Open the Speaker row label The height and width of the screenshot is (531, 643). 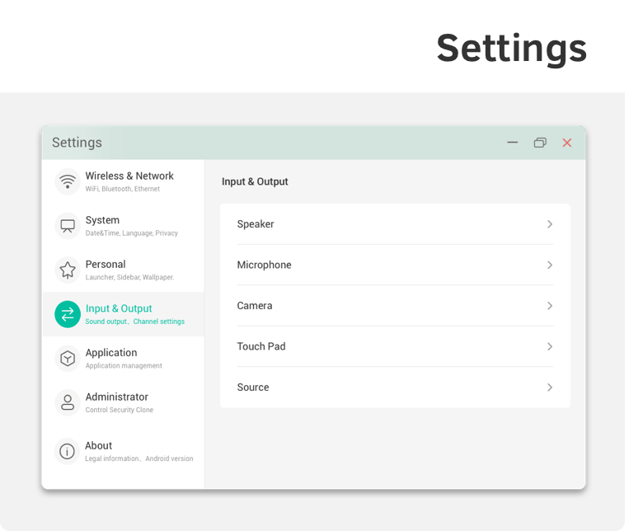(256, 224)
